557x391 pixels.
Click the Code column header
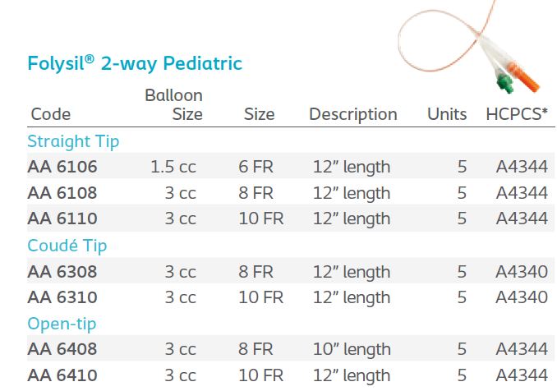point(51,115)
